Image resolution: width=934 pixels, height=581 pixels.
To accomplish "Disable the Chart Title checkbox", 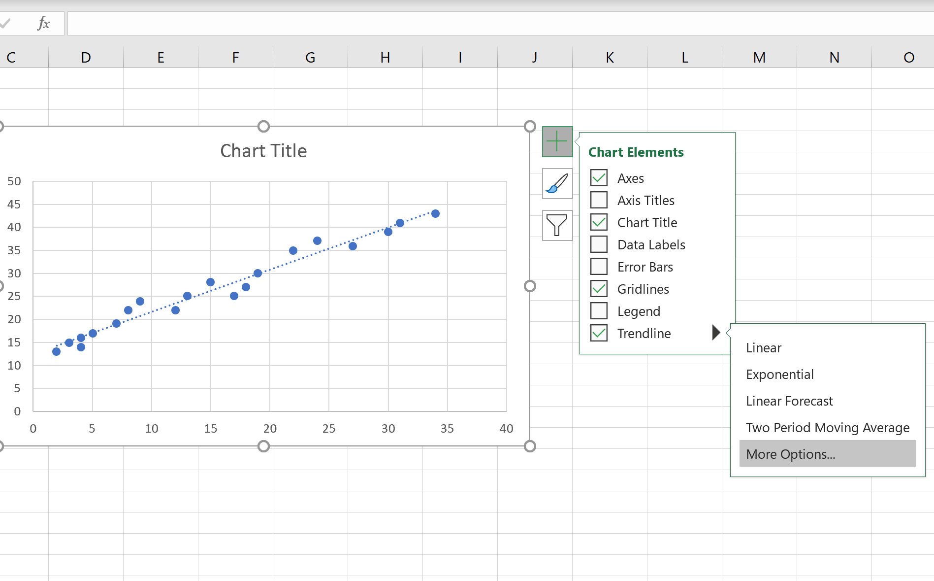I will point(599,222).
